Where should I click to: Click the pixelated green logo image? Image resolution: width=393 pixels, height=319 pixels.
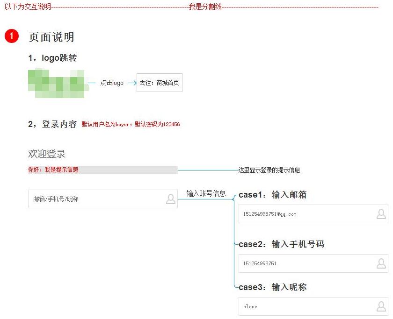click(x=56, y=84)
